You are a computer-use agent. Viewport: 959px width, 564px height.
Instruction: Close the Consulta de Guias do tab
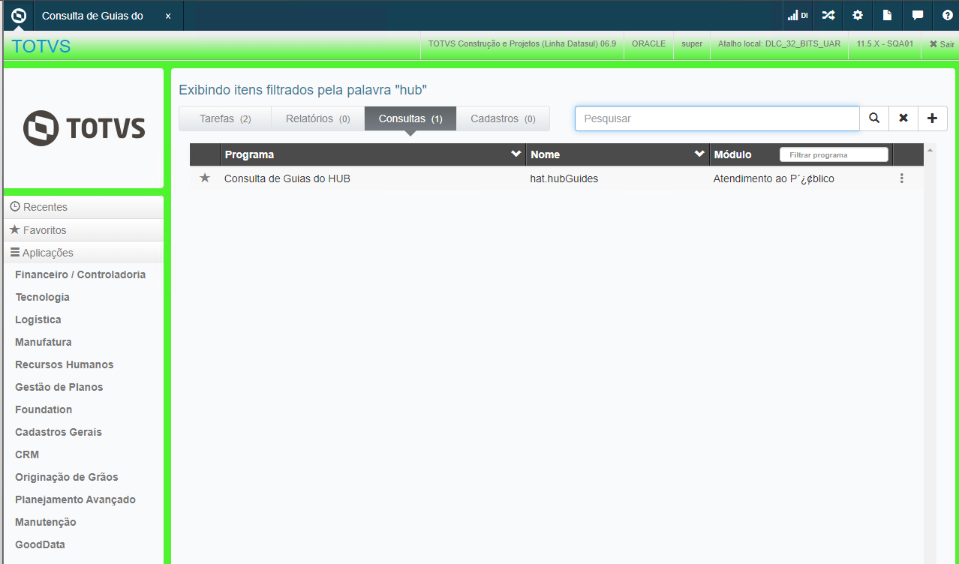pyautogui.click(x=167, y=16)
